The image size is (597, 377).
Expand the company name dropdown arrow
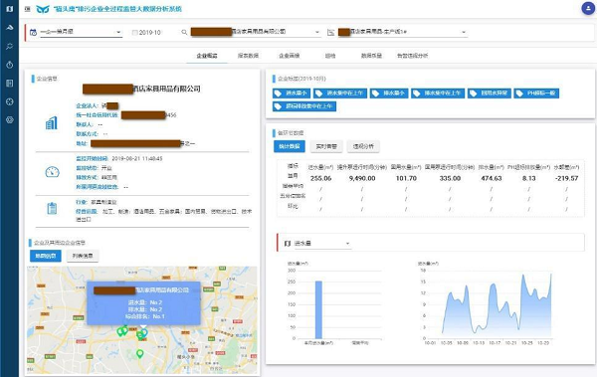(317, 33)
